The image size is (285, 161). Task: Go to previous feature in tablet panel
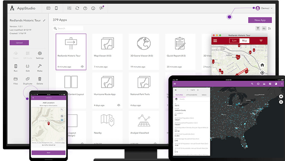tap(187, 90)
